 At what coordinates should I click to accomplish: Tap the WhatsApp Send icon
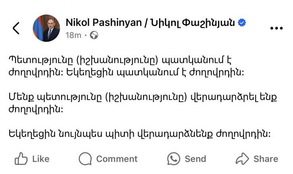[x=173, y=159]
